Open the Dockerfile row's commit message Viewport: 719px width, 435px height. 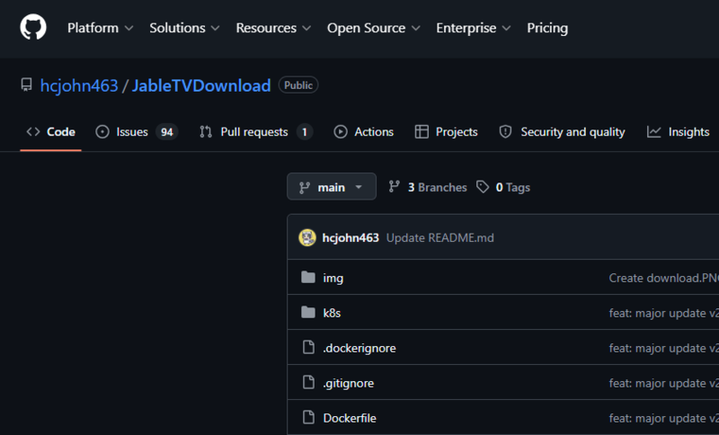tap(663, 418)
